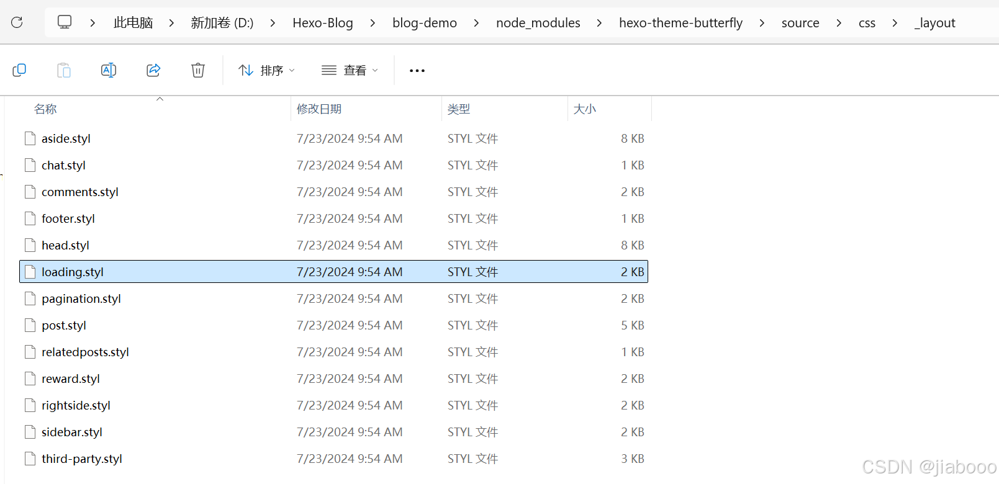Screen dimensions: 999x484
Task: Expand chevron after hexo-theme-butterfly breadcrumb
Action: point(762,23)
